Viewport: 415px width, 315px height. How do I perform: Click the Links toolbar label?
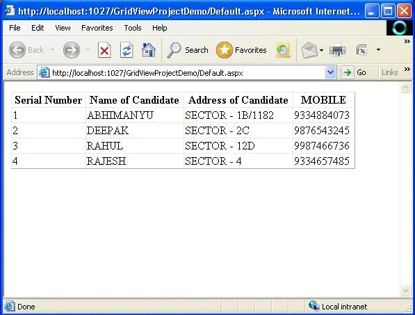tap(389, 72)
